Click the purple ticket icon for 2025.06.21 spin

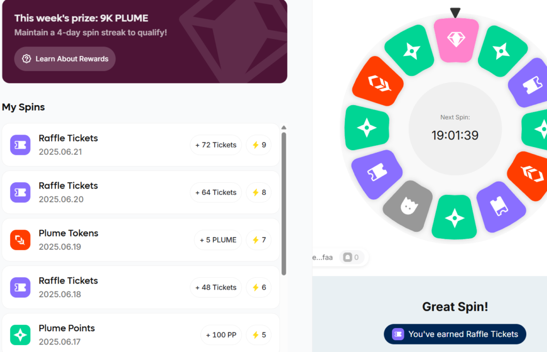[20, 145]
